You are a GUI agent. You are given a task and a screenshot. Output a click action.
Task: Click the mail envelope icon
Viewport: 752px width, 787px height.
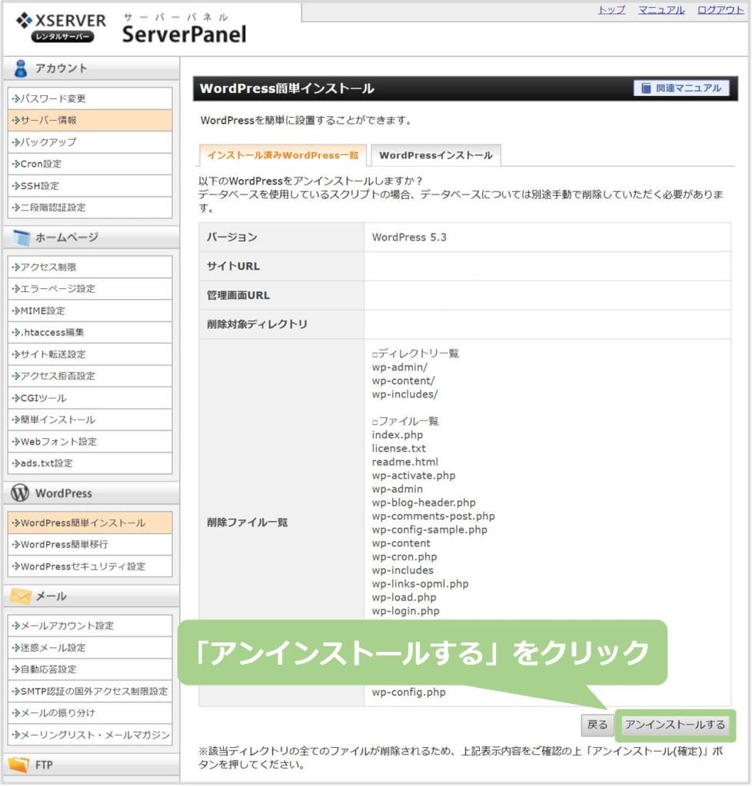(x=21, y=596)
